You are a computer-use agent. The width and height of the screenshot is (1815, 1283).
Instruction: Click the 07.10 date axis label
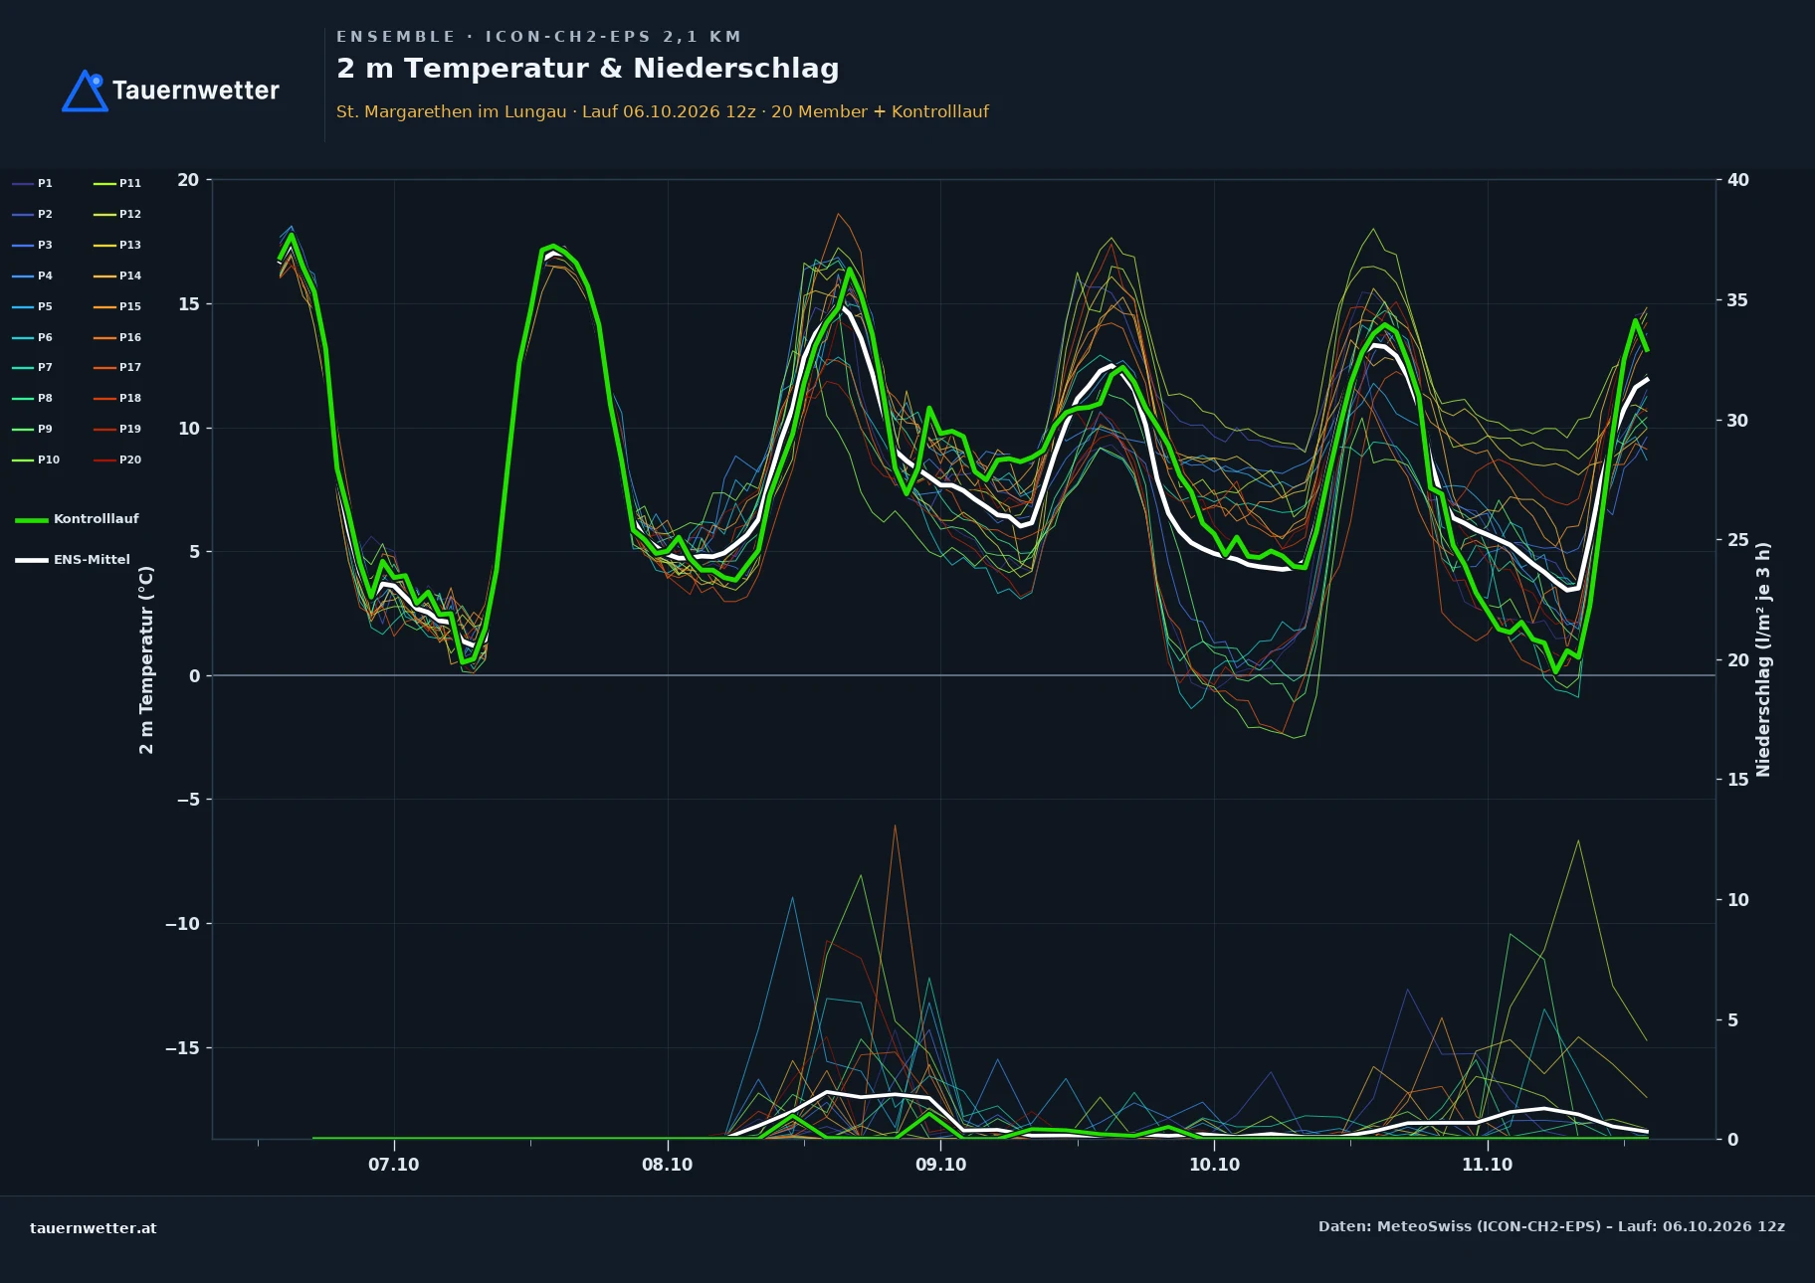click(x=394, y=1165)
